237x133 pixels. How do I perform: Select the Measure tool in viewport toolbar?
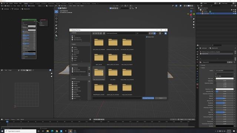tap(56, 35)
